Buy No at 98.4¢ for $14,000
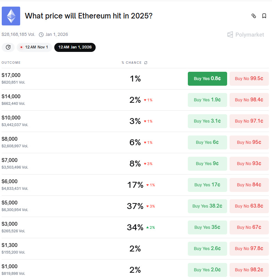 pos(249,100)
